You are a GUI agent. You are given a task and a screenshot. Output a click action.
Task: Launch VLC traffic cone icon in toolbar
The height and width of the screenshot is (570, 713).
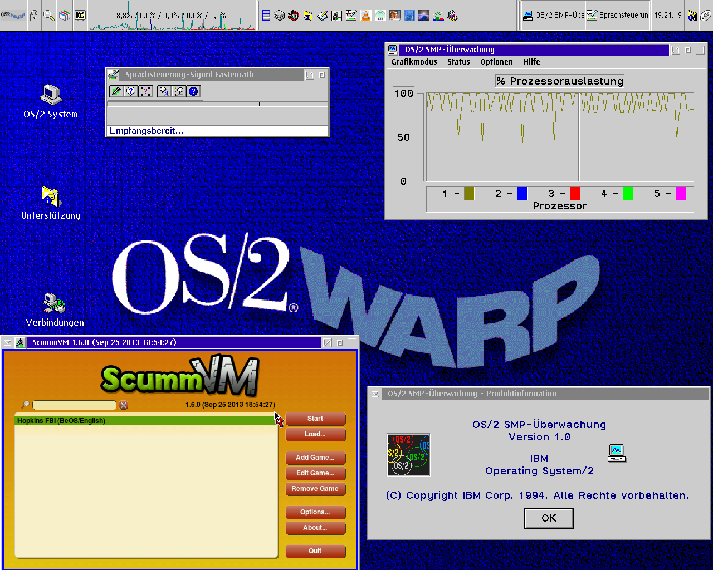point(365,16)
